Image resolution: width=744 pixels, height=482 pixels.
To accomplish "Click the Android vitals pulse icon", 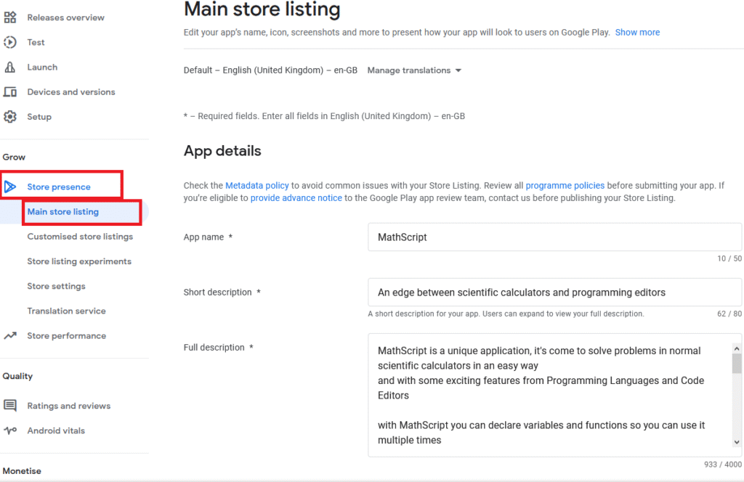I will click(x=10, y=430).
